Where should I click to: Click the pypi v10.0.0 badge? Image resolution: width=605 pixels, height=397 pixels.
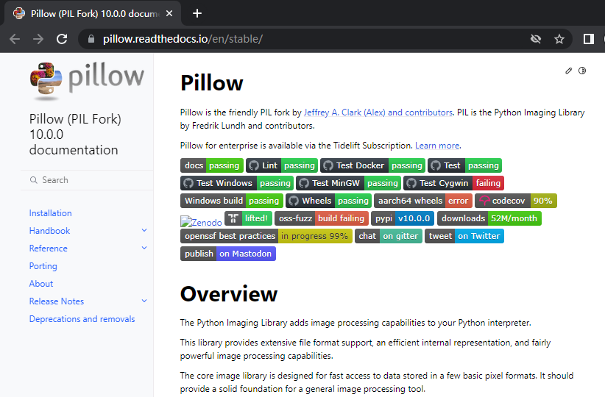(x=403, y=218)
